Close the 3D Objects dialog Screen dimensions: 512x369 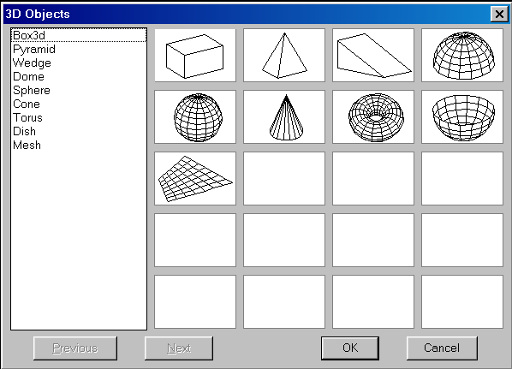point(499,14)
